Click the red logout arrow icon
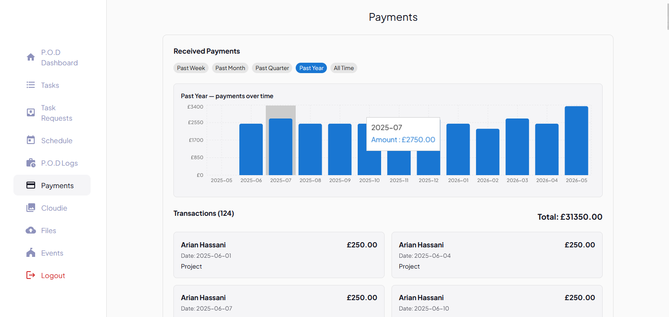Image resolution: width=669 pixels, height=317 pixels. tap(31, 275)
